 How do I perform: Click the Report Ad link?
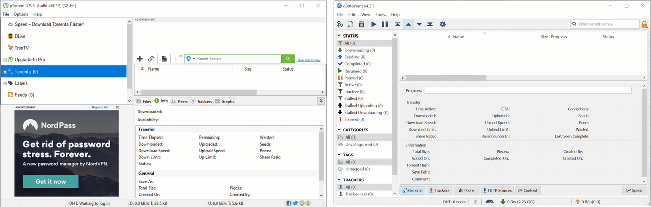click(x=100, y=107)
